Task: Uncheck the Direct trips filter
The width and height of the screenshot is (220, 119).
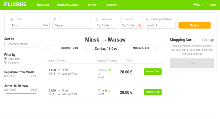Action: [x=5, y=58]
